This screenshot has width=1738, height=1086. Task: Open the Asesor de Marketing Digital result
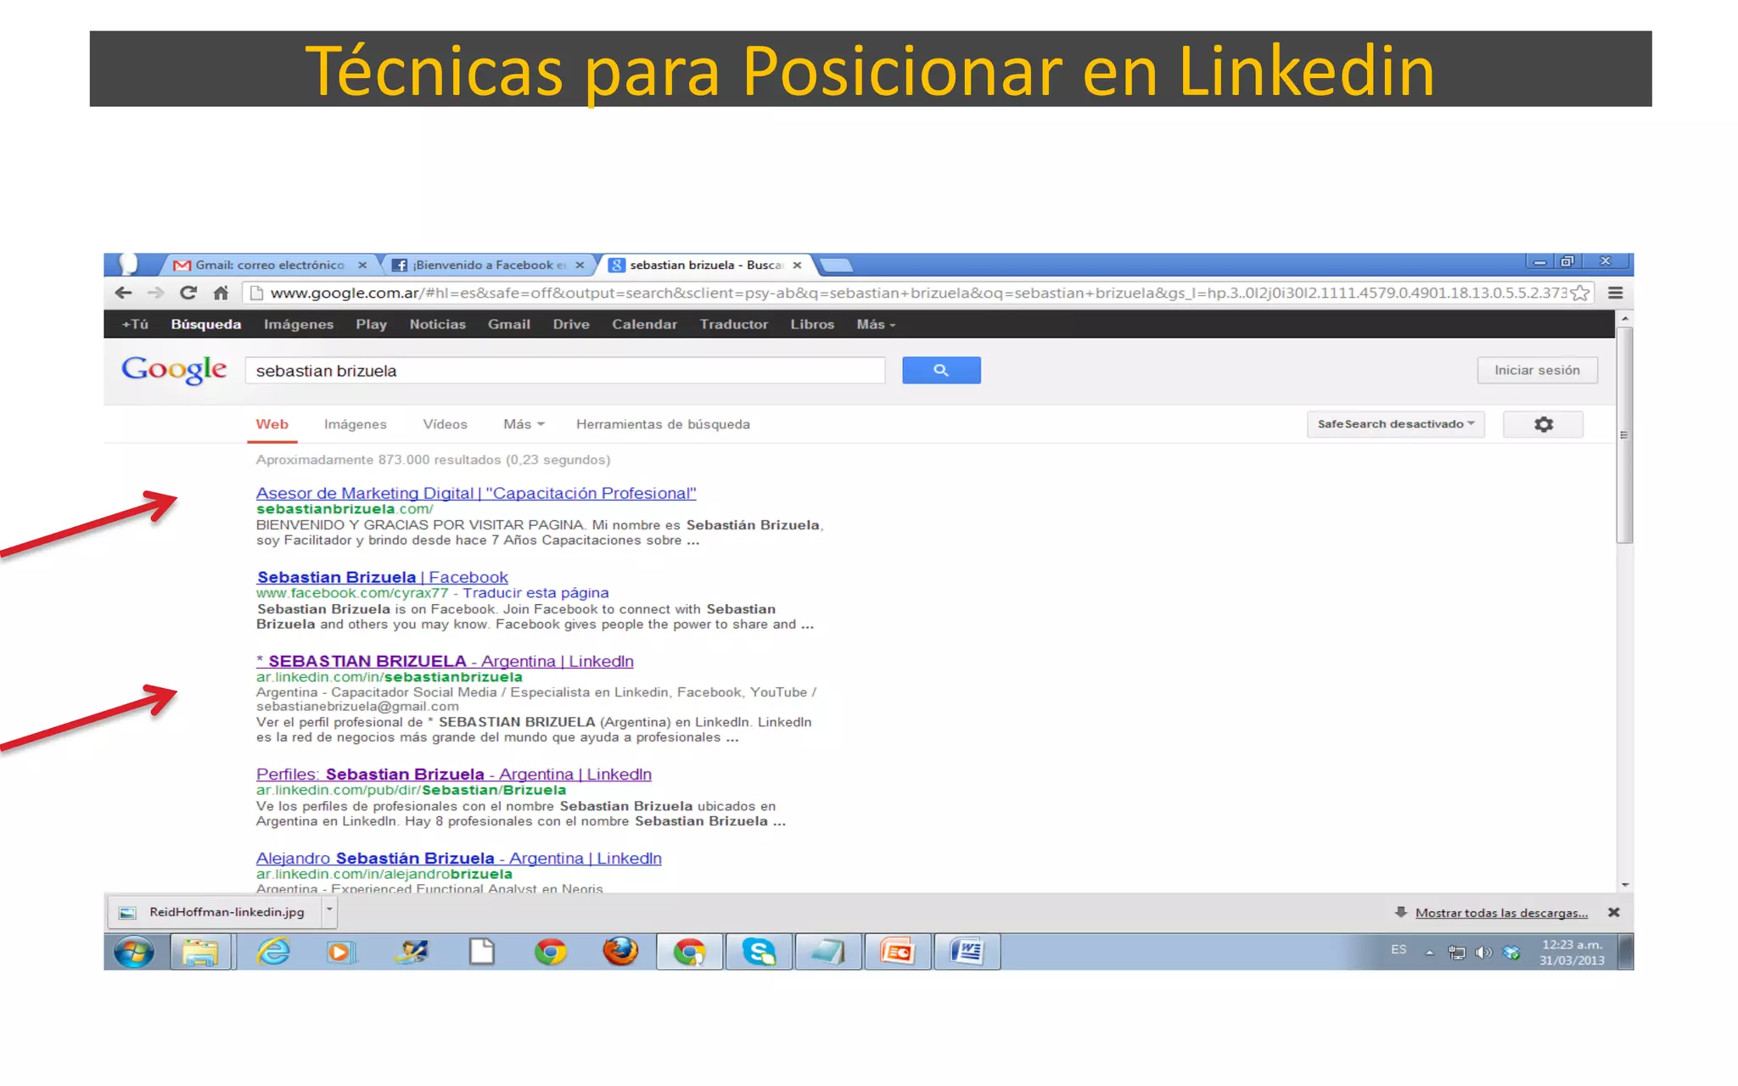(x=476, y=493)
